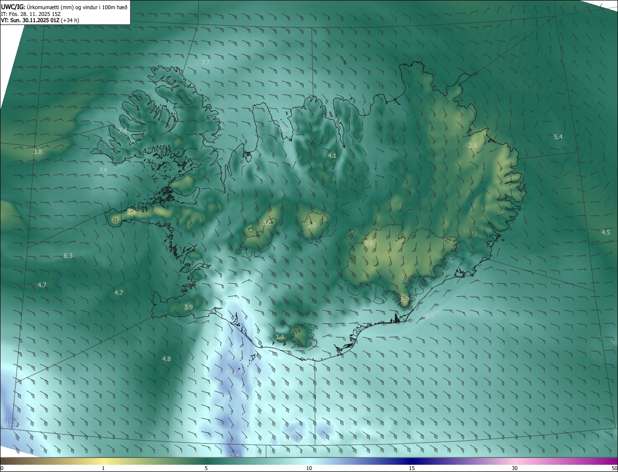Select the 3.8 value at the map's west edge
Image resolution: width=618 pixels, height=472 pixels.
point(38,152)
